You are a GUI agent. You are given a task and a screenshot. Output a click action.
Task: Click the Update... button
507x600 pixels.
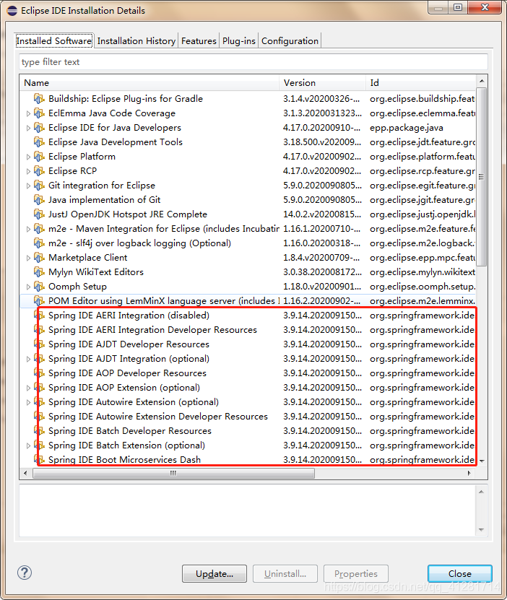coord(214,573)
